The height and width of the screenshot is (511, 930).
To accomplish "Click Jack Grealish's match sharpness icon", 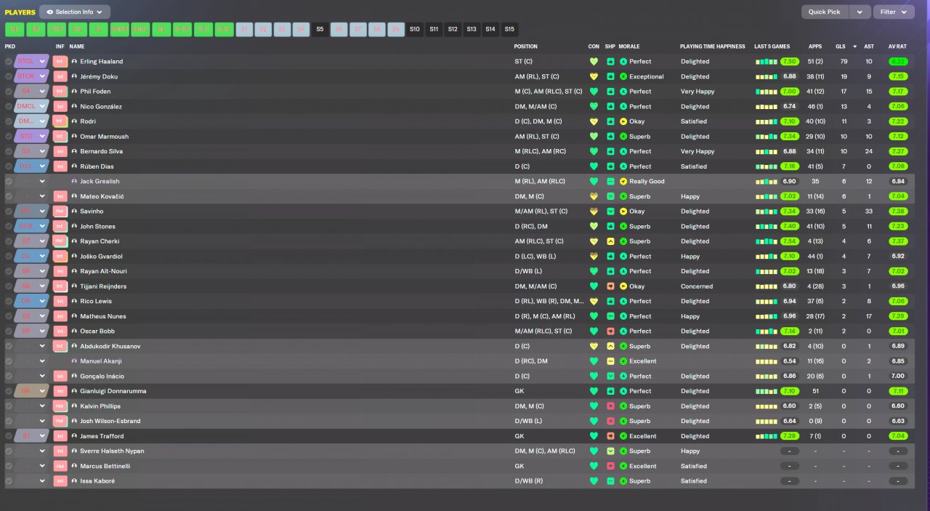I will point(610,182).
